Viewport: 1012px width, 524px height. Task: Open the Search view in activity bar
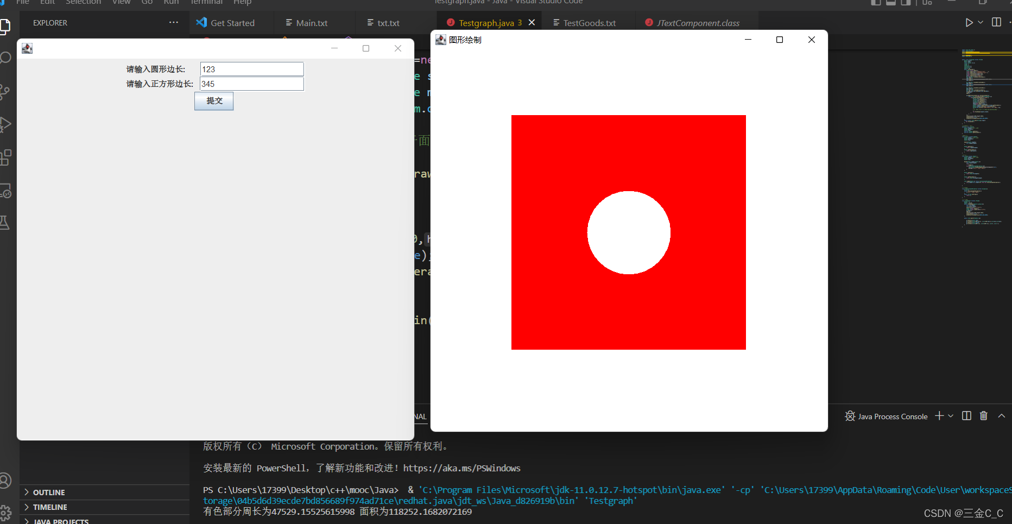(x=5, y=58)
